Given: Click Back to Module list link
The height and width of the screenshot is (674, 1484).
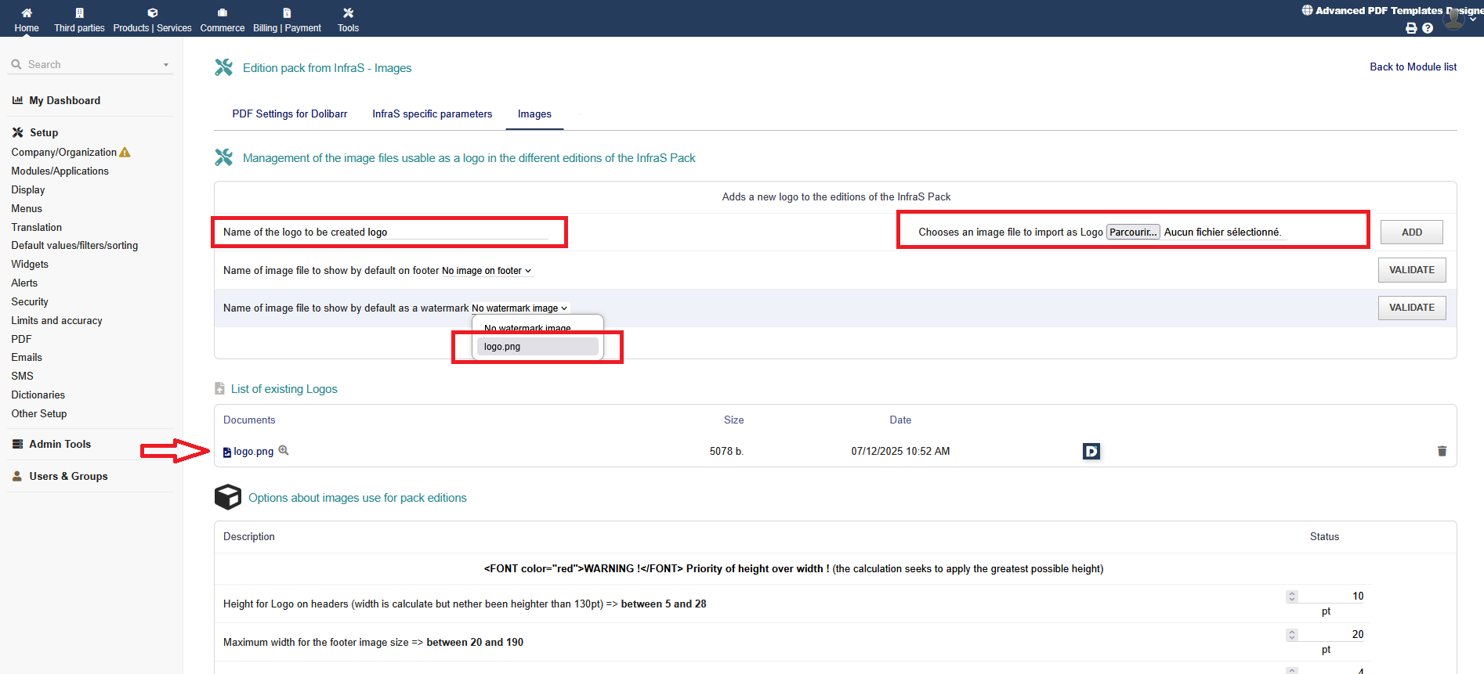Looking at the screenshot, I should coord(1413,67).
